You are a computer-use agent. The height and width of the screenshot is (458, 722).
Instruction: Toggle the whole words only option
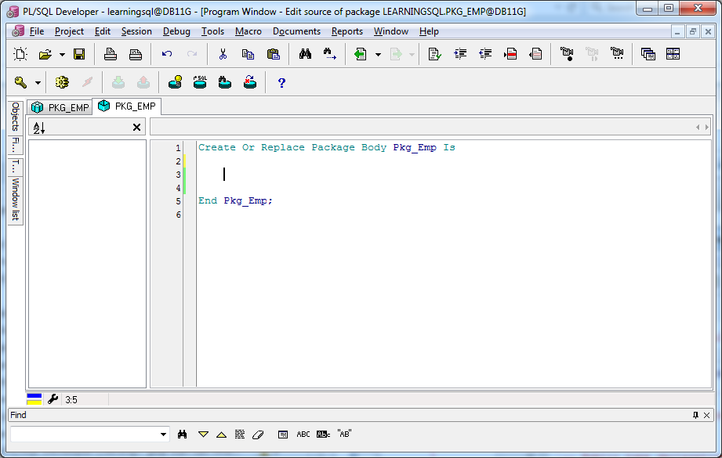point(323,434)
